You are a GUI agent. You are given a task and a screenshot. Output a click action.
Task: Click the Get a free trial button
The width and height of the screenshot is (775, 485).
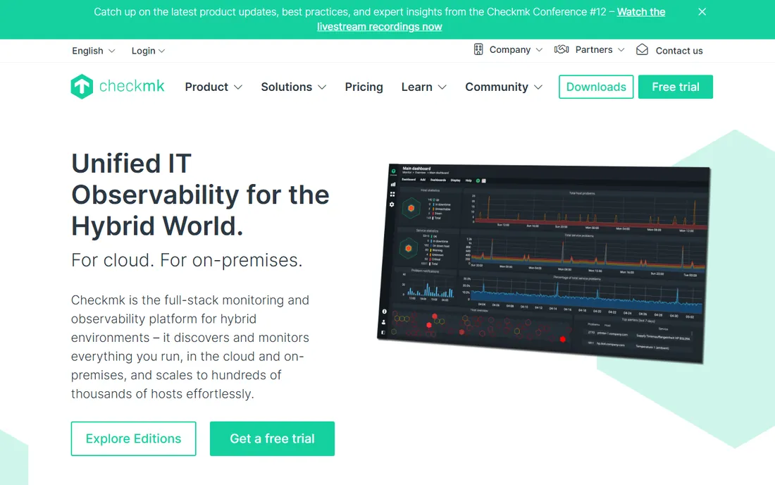[273, 438]
